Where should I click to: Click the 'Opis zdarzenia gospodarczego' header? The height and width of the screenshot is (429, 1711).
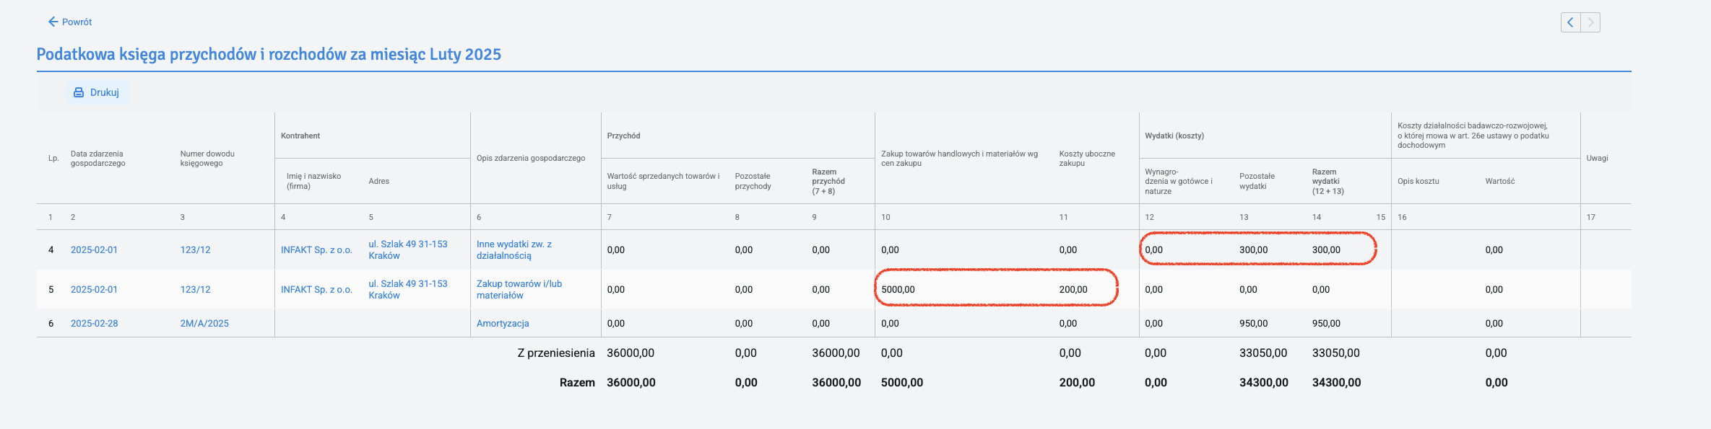point(531,158)
